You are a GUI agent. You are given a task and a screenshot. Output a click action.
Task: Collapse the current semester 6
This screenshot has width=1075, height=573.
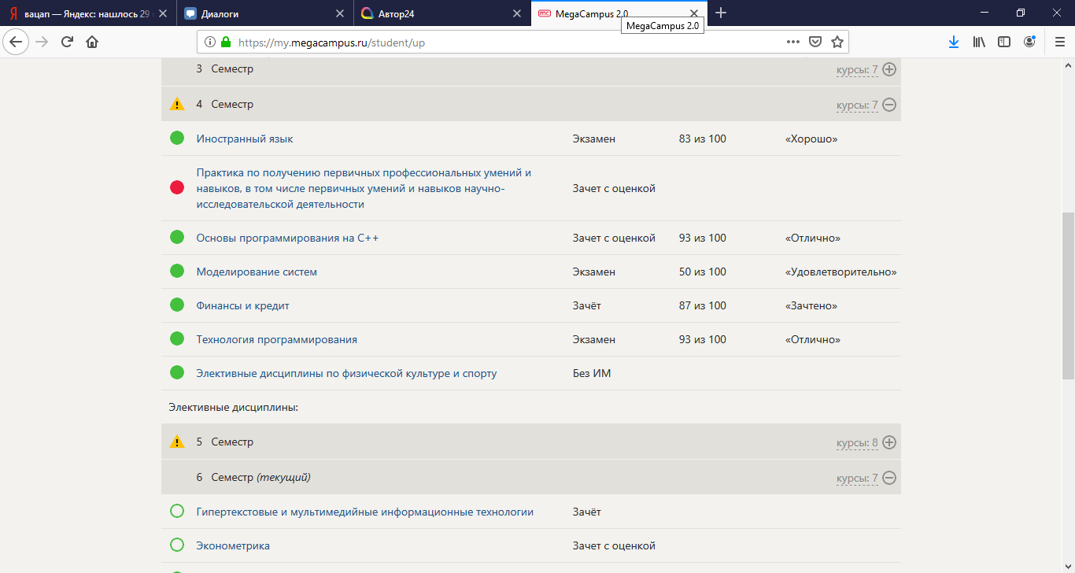889,478
